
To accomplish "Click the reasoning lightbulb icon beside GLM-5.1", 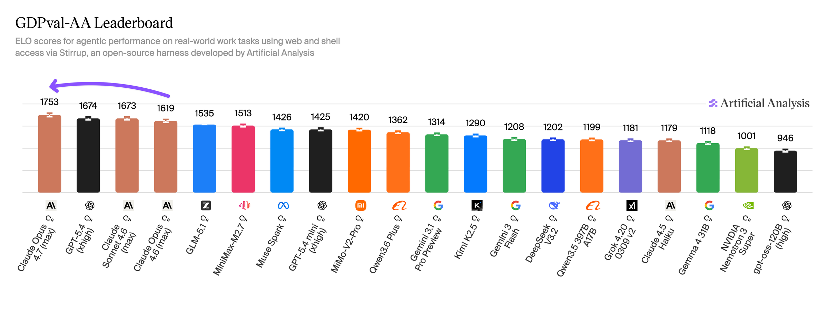I will [x=204, y=218].
